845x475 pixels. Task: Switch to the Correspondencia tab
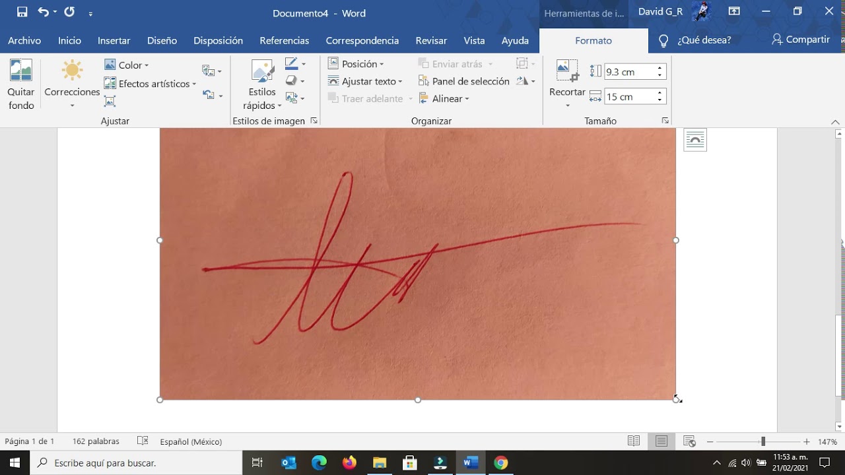(x=362, y=40)
